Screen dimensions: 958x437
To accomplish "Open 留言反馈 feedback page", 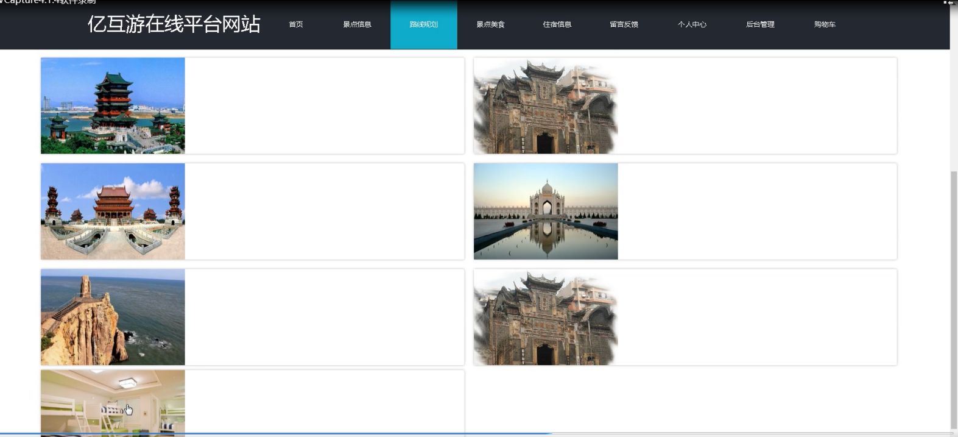I will pyautogui.click(x=624, y=24).
